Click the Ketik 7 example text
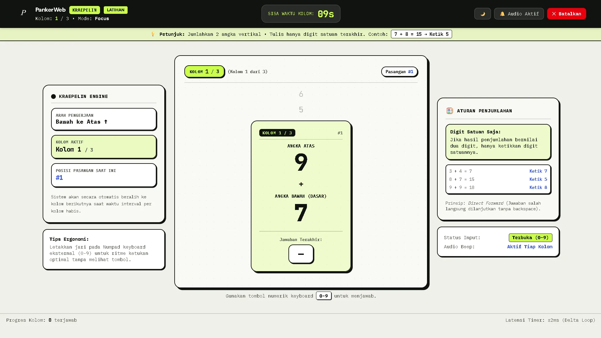601x338 pixels. [538, 171]
